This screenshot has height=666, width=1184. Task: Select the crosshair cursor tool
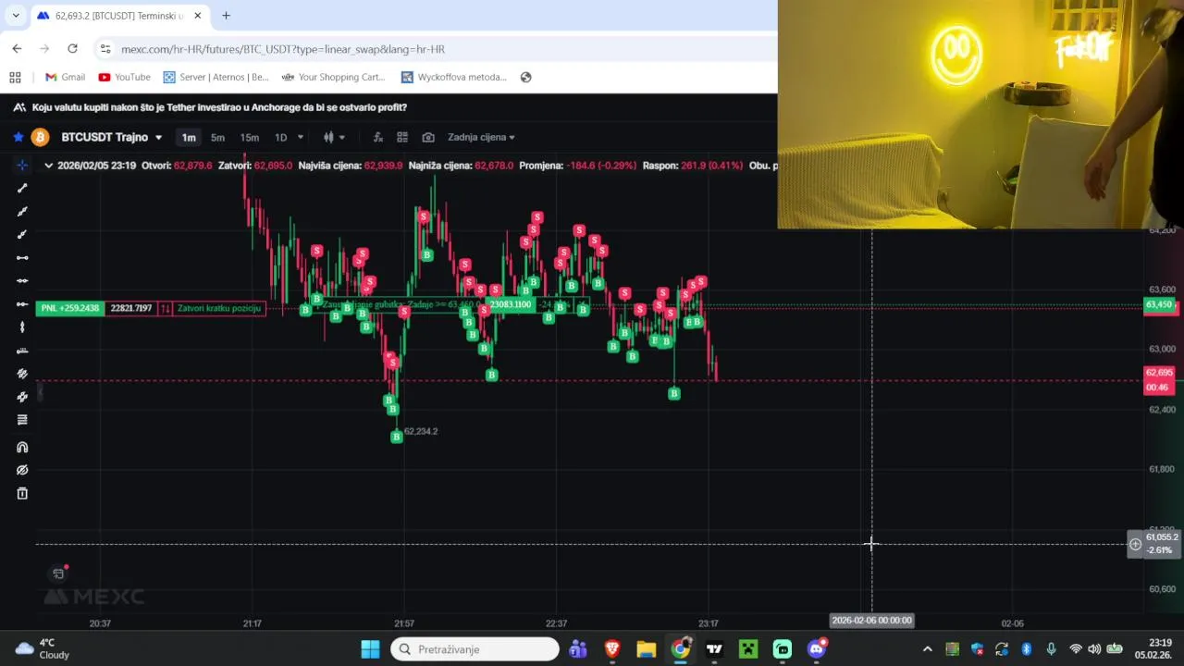pos(22,166)
